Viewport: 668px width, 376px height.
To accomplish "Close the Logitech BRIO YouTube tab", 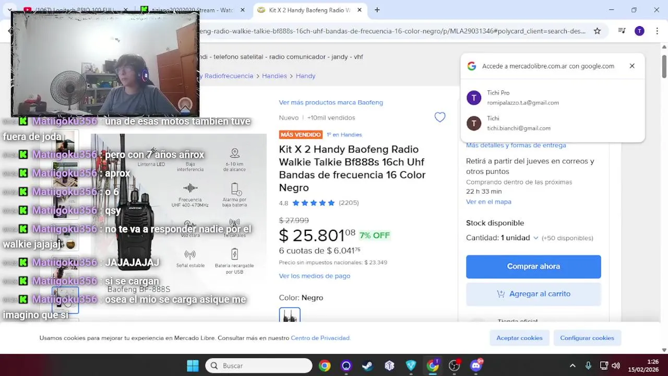I will tap(126, 10).
